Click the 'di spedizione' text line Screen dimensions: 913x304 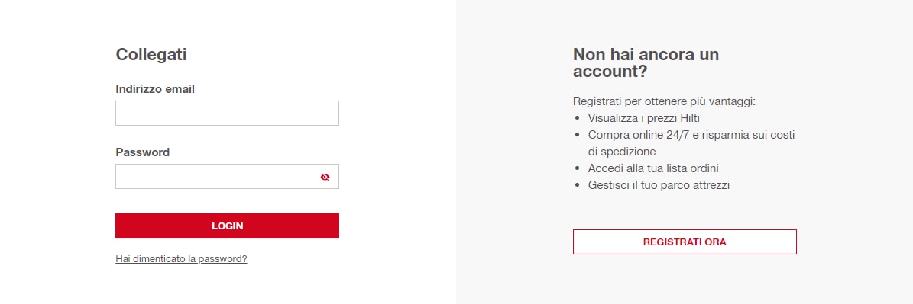click(x=622, y=152)
